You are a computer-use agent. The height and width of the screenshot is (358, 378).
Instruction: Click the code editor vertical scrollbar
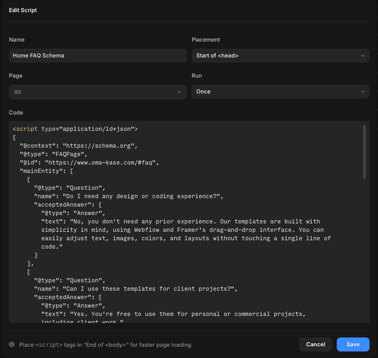pos(364,152)
